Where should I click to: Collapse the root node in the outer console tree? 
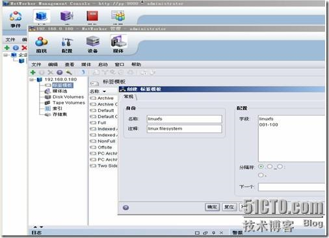pyautogui.click(x=6, y=55)
